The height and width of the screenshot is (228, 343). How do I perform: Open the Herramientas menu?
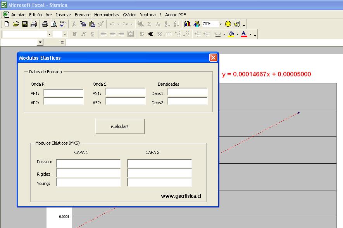tap(107, 15)
